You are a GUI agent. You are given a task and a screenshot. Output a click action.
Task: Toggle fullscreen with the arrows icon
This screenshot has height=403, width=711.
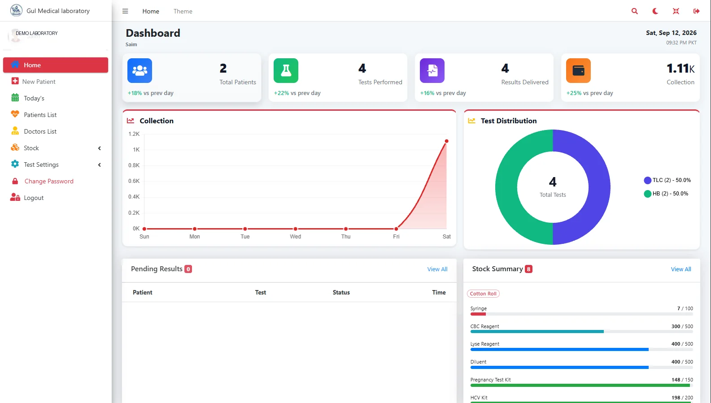click(x=676, y=11)
